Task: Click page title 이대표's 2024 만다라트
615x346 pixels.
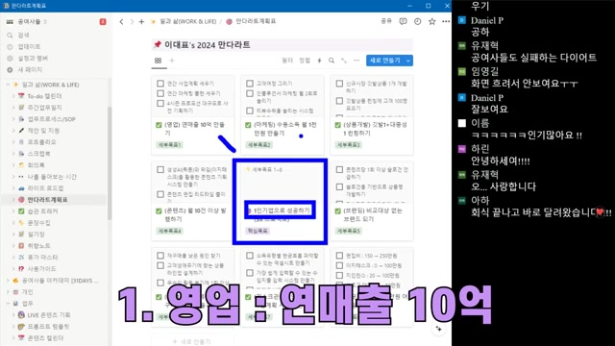Action: click(x=208, y=45)
